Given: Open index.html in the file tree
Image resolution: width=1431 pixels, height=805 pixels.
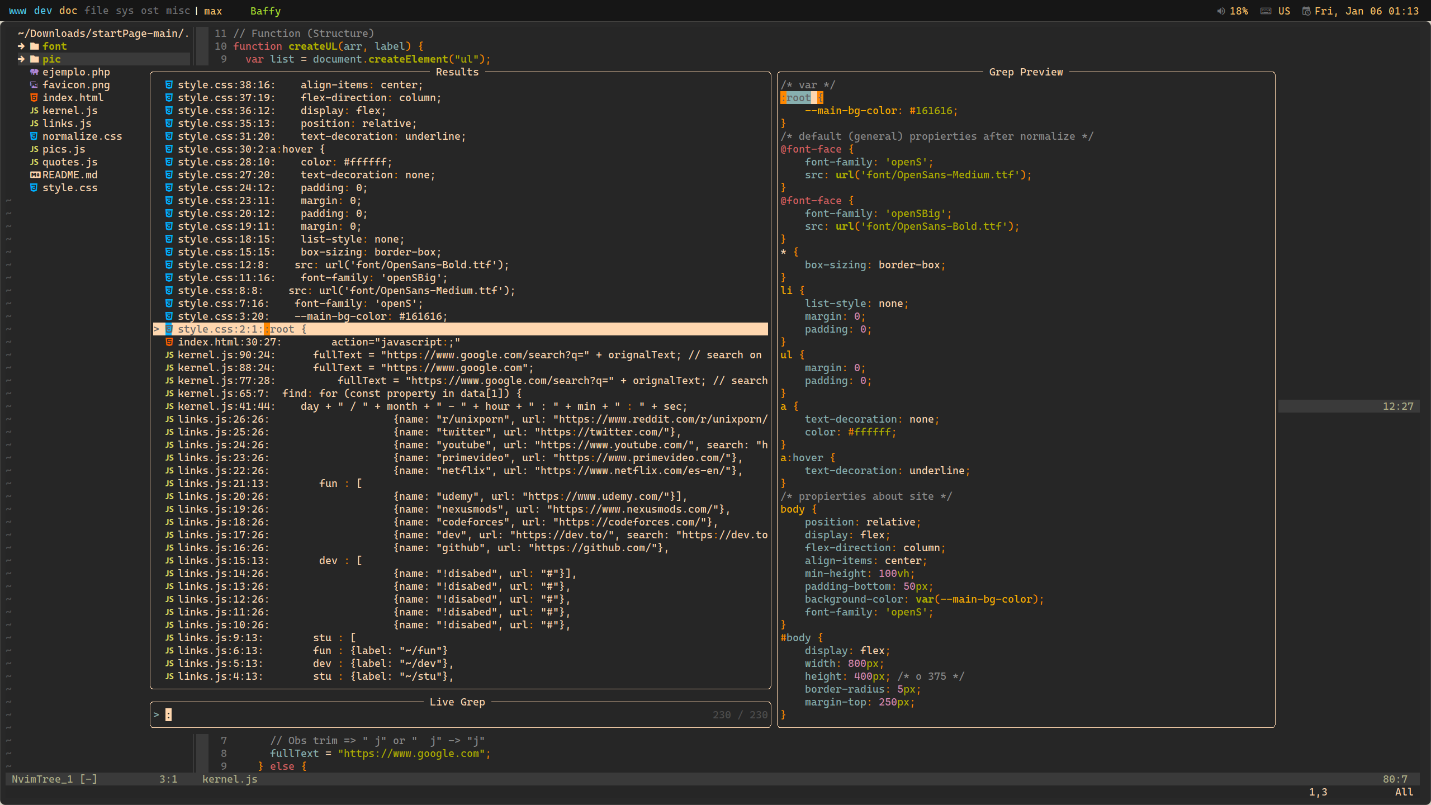Looking at the screenshot, I should [73, 98].
